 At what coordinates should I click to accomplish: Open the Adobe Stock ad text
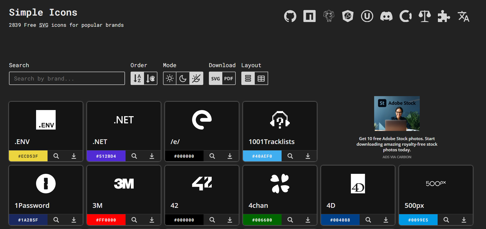(x=397, y=144)
